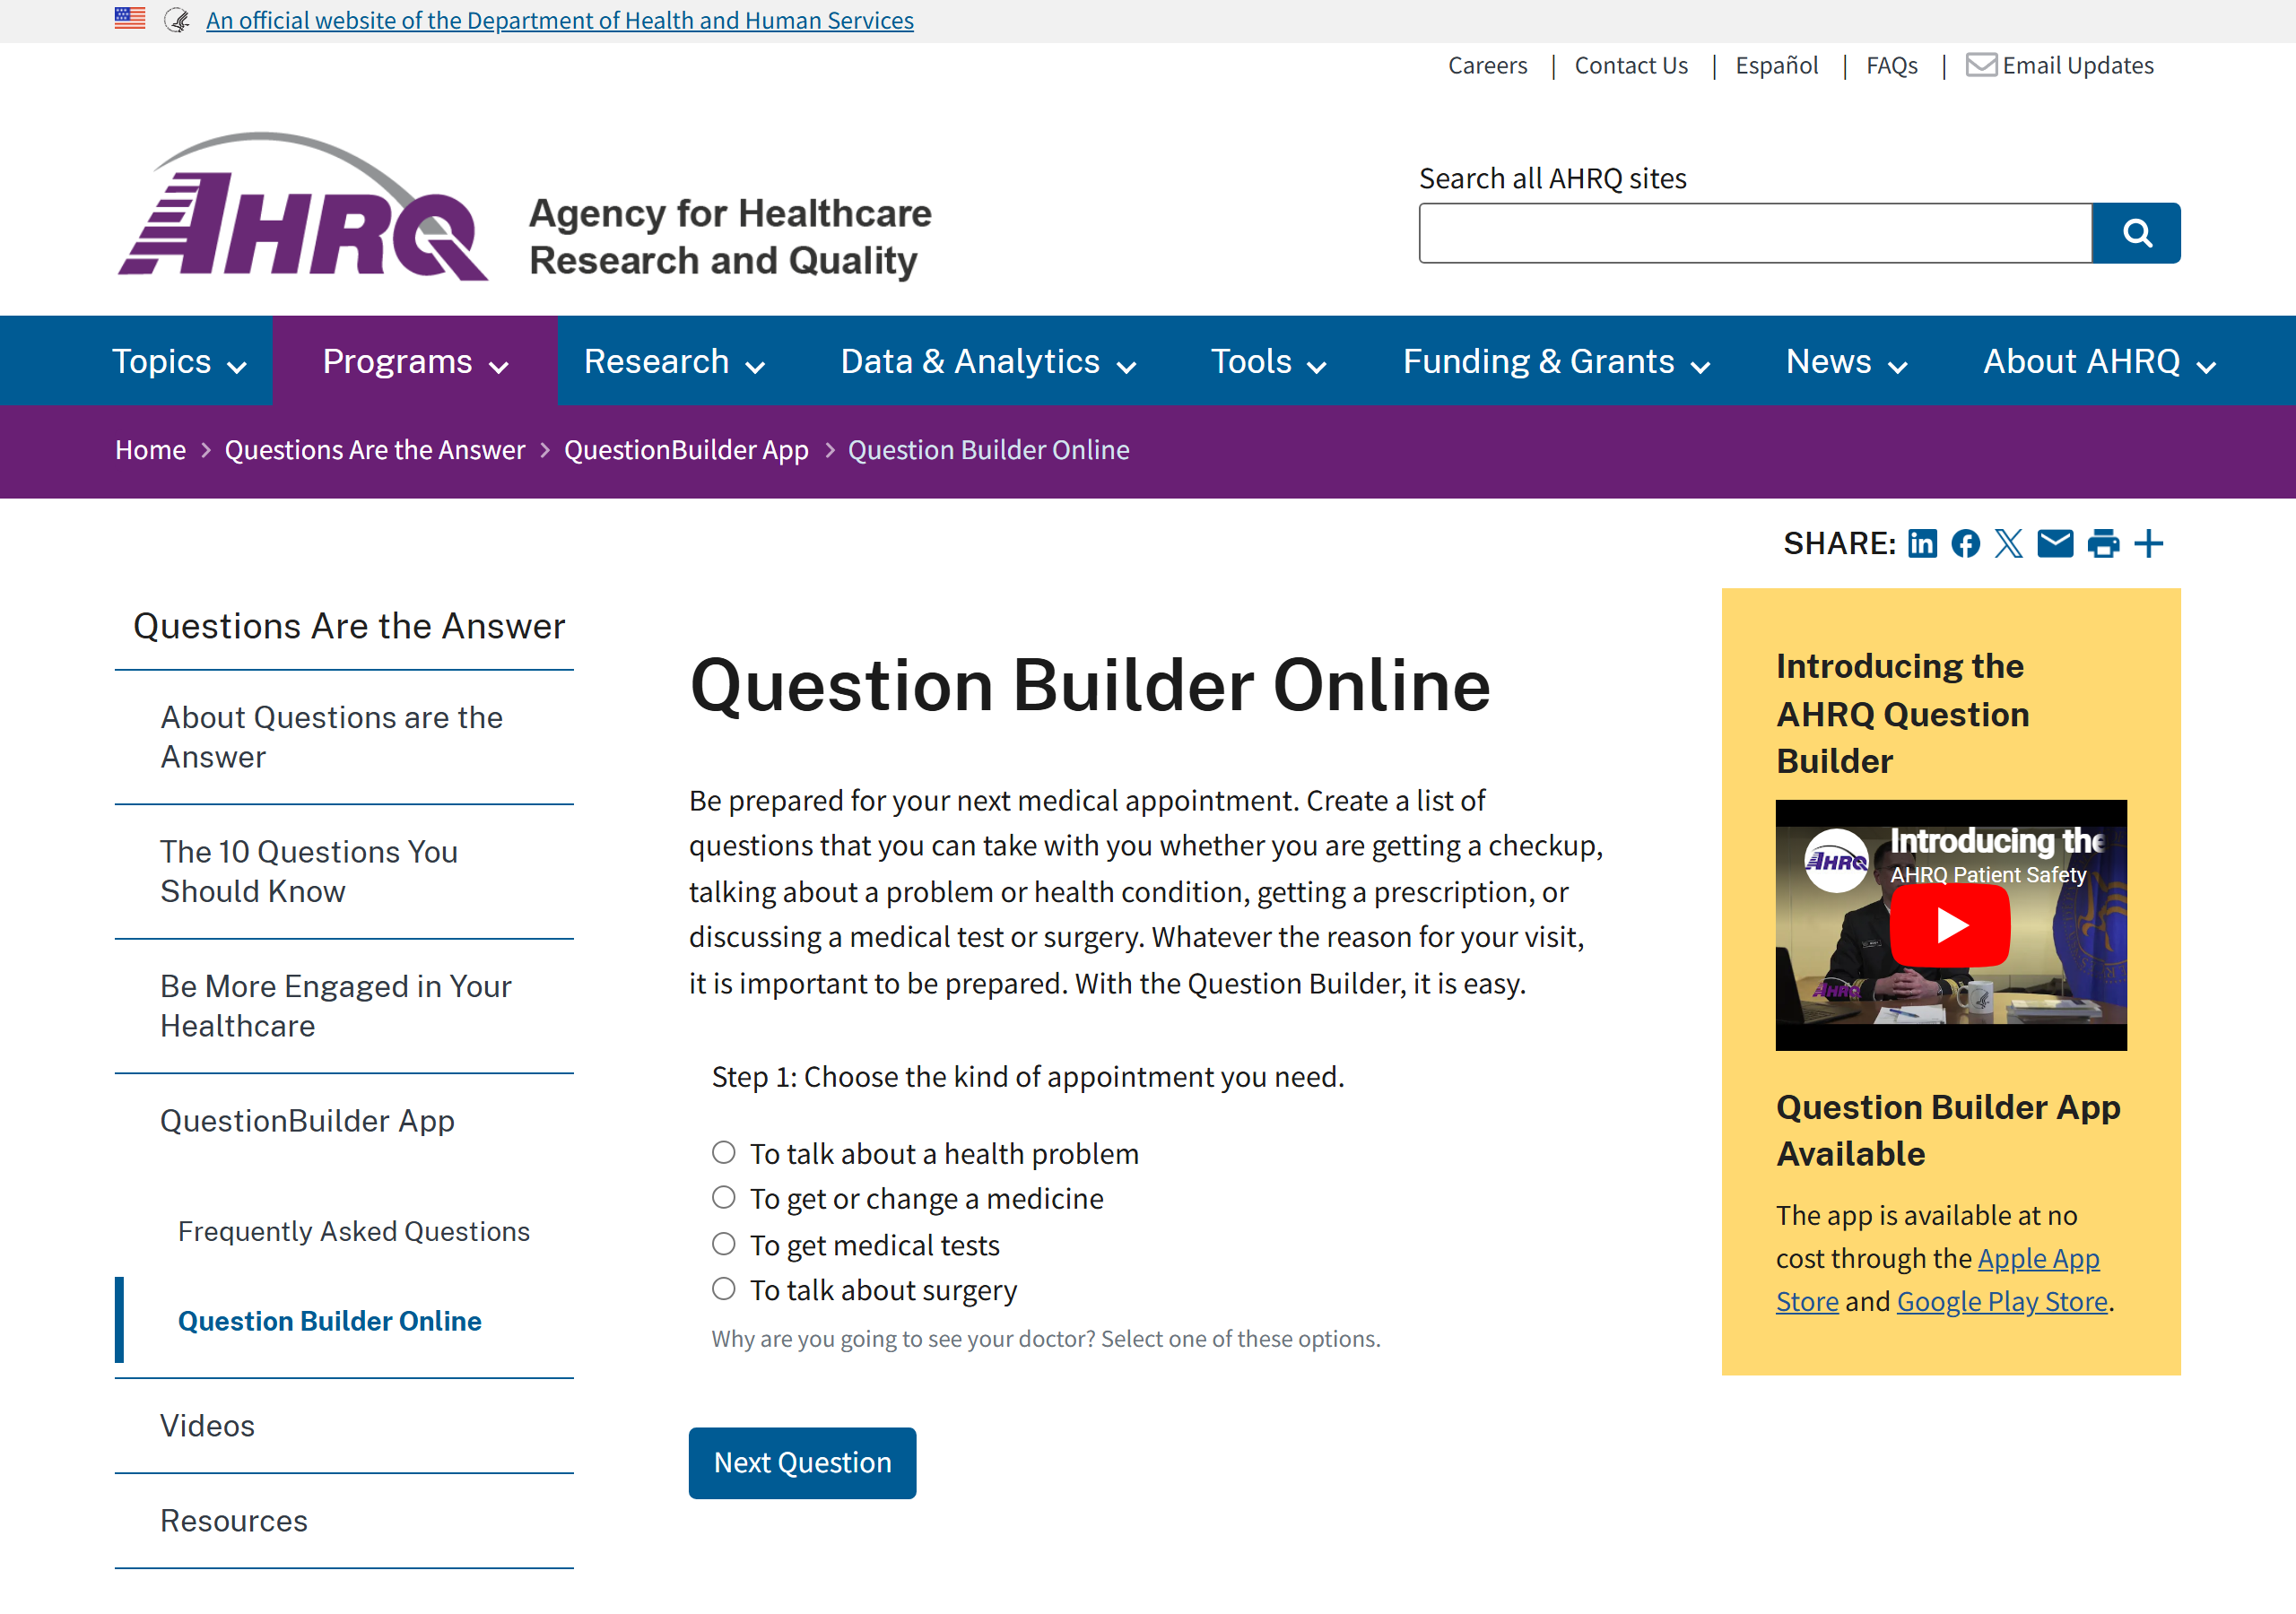Image resolution: width=2296 pixels, height=1614 pixels.
Task: Go to Questions Are the Answer breadcrumb
Action: (x=374, y=450)
